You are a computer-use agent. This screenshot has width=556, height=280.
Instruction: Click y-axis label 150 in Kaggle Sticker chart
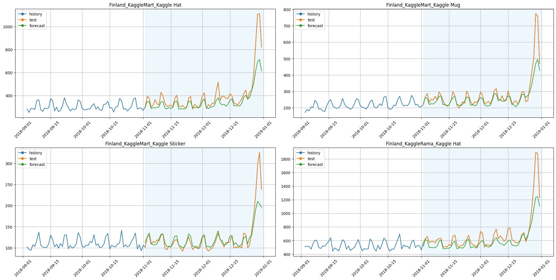pyautogui.click(x=9, y=227)
